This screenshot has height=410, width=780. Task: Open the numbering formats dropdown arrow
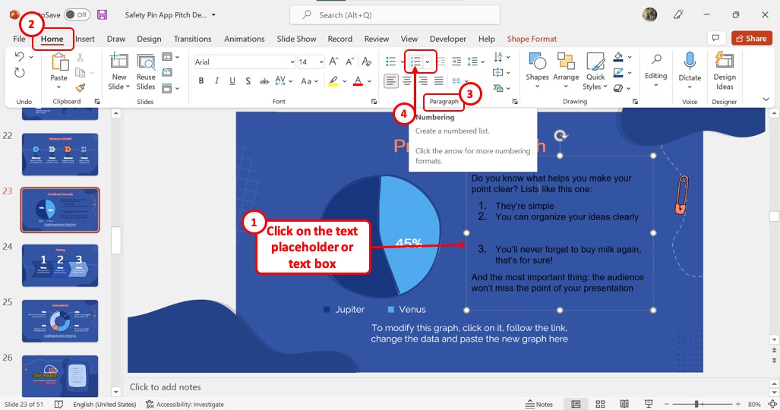(428, 61)
